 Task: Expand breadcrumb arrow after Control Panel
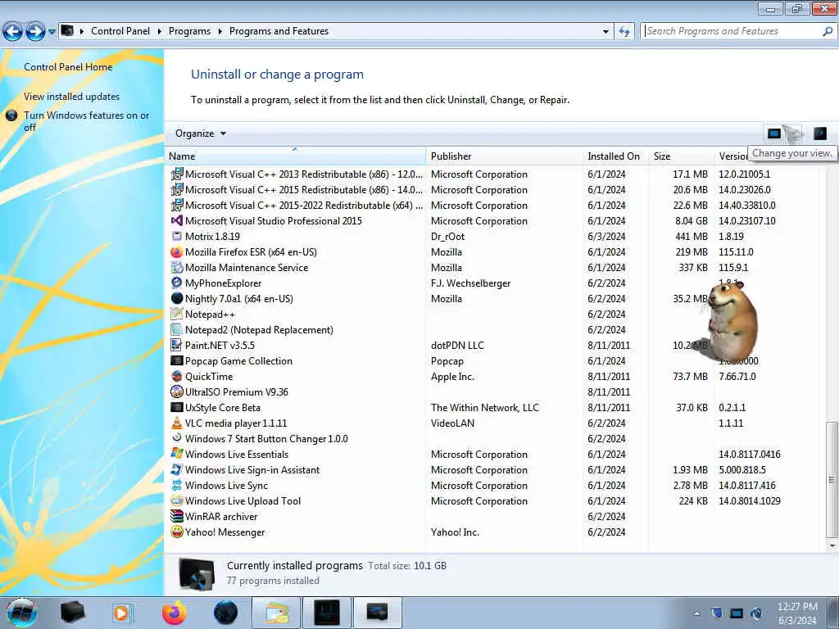[160, 32]
